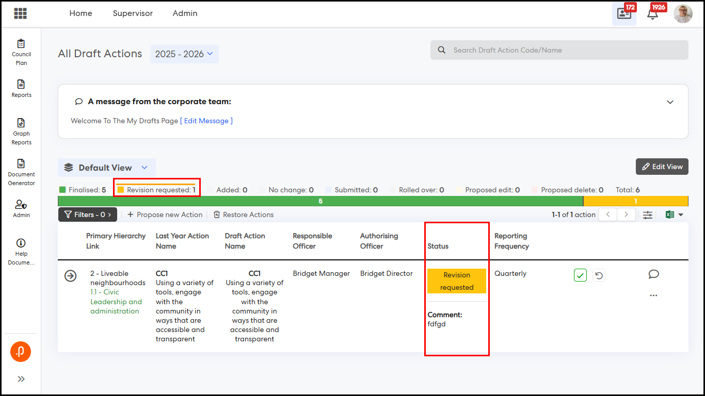Click the Edit Message link
Image resolution: width=705 pixels, height=396 pixels.
(206, 121)
